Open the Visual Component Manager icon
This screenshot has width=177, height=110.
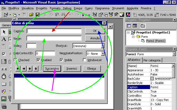point(128,15)
